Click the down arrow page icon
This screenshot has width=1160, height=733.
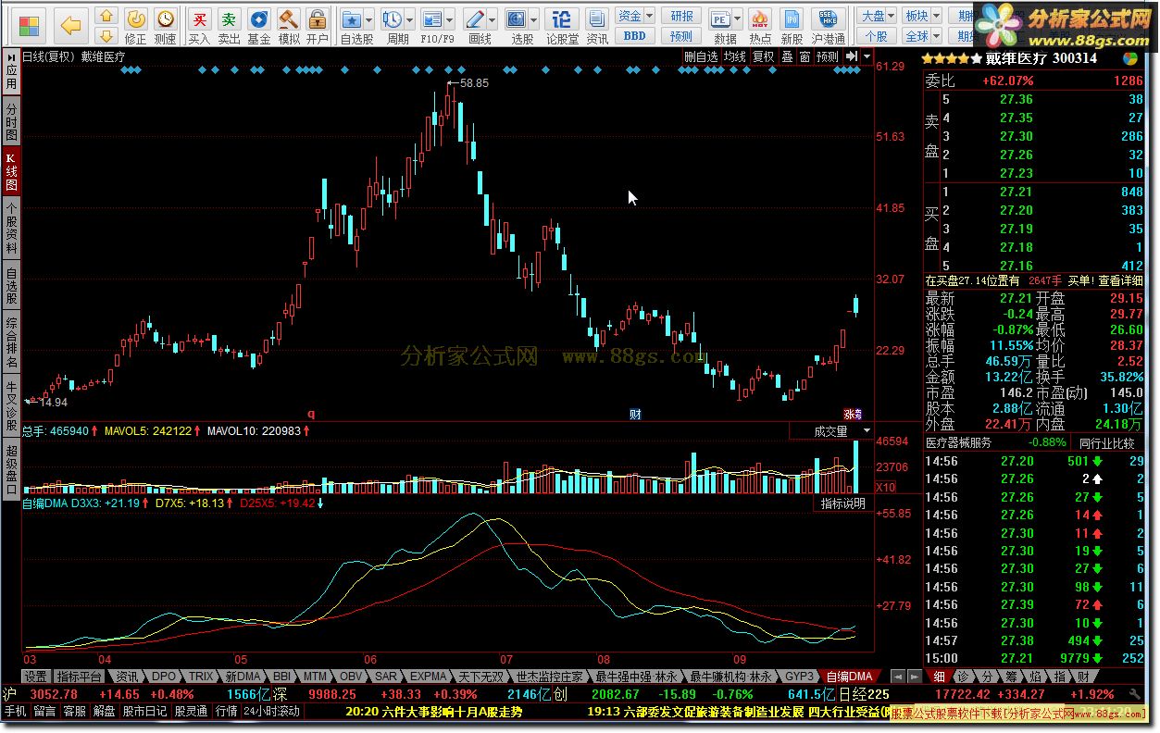106,35
